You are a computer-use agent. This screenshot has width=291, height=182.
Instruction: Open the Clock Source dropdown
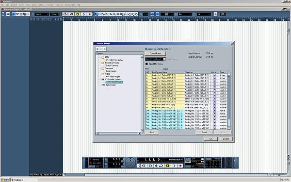(155, 59)
